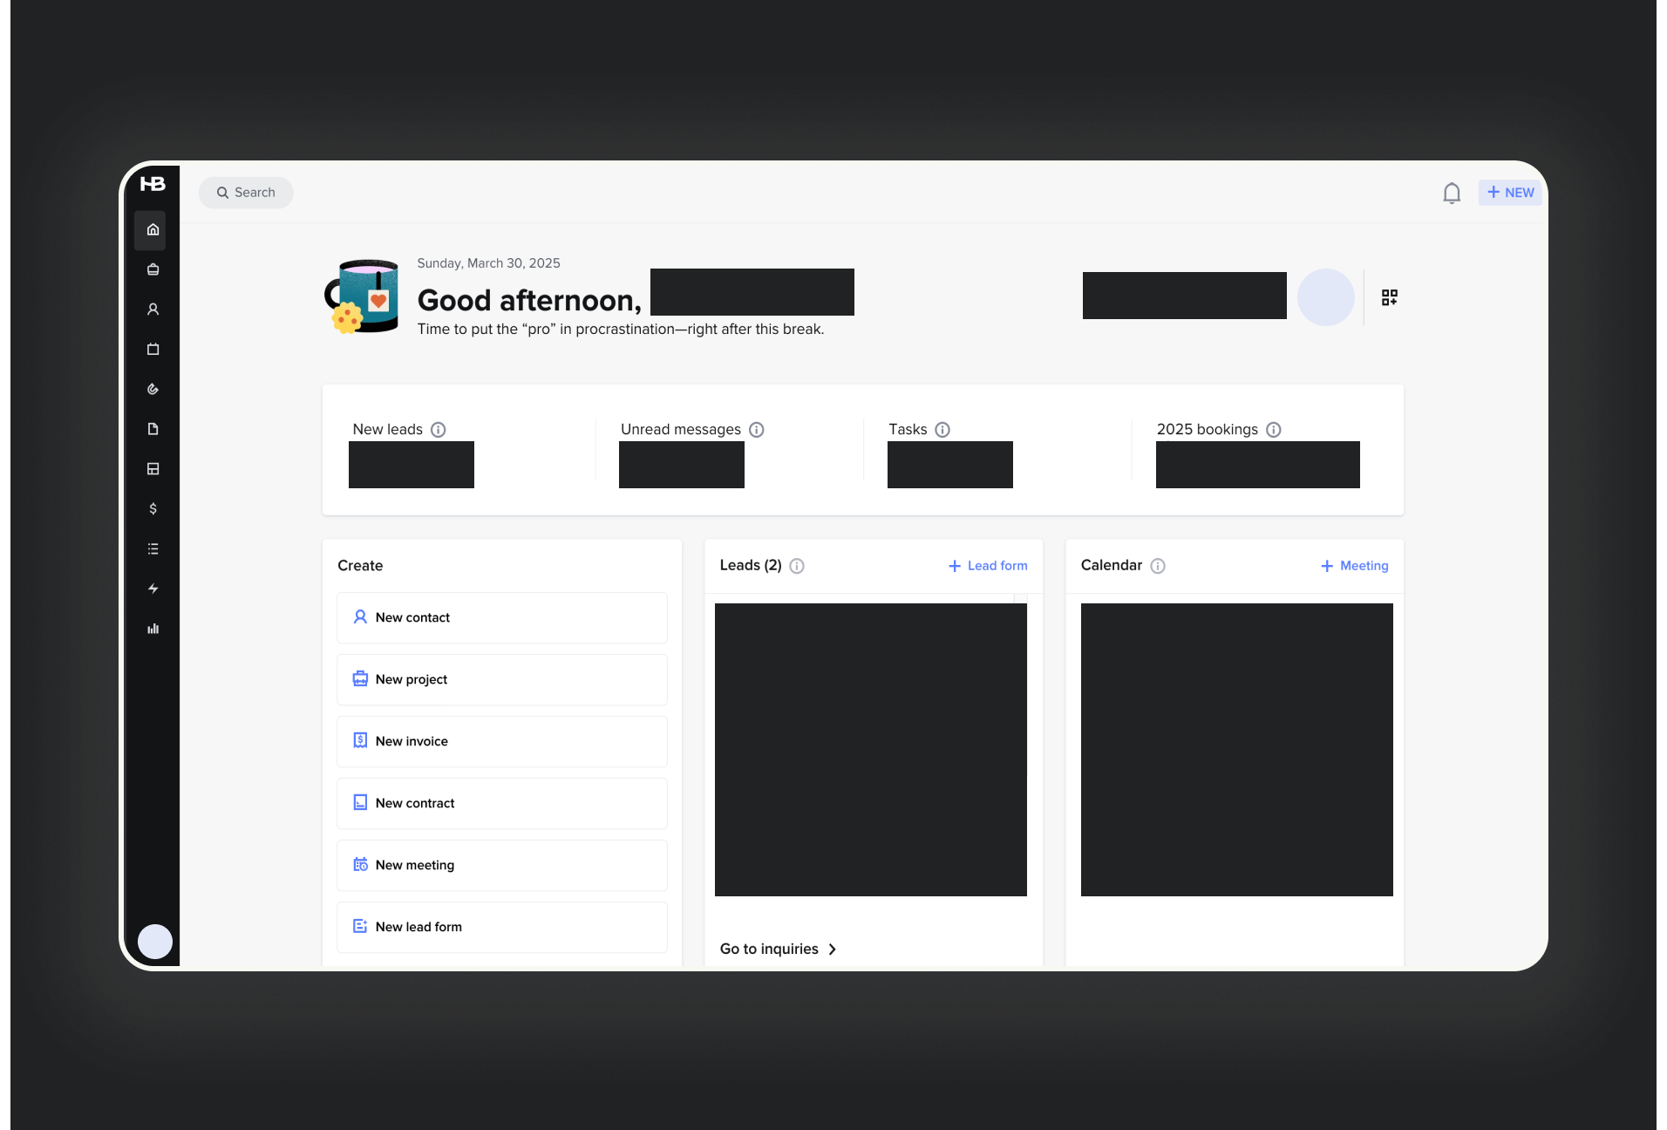Create a New invoice
Screen dimensions: 1667x1130
[502, 741]
